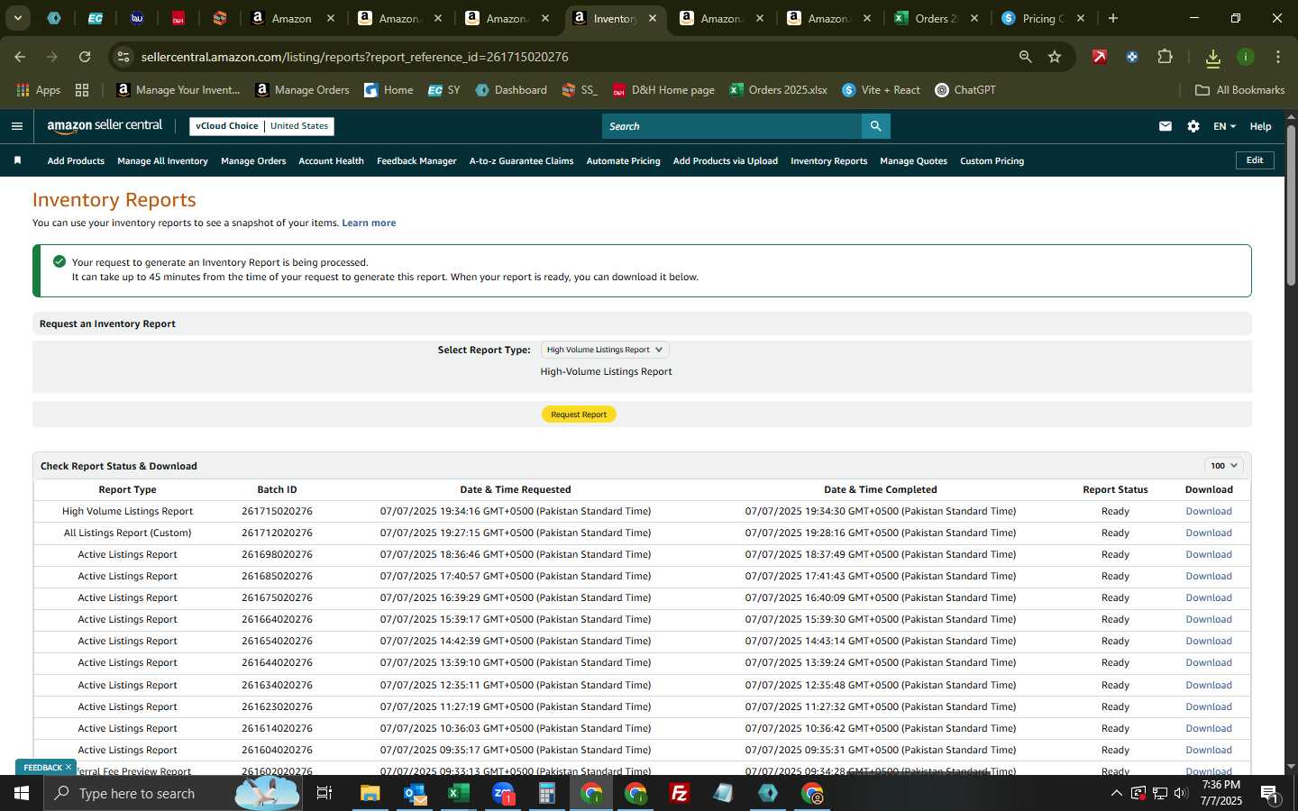The height and width of the screenshot is (811, 1298).
Task: Open the Chrome downloads icon
Action: tap(1212, 58)
